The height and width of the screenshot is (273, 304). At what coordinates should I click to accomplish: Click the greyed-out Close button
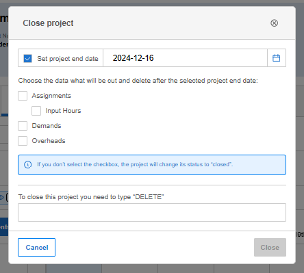(270, 248)
